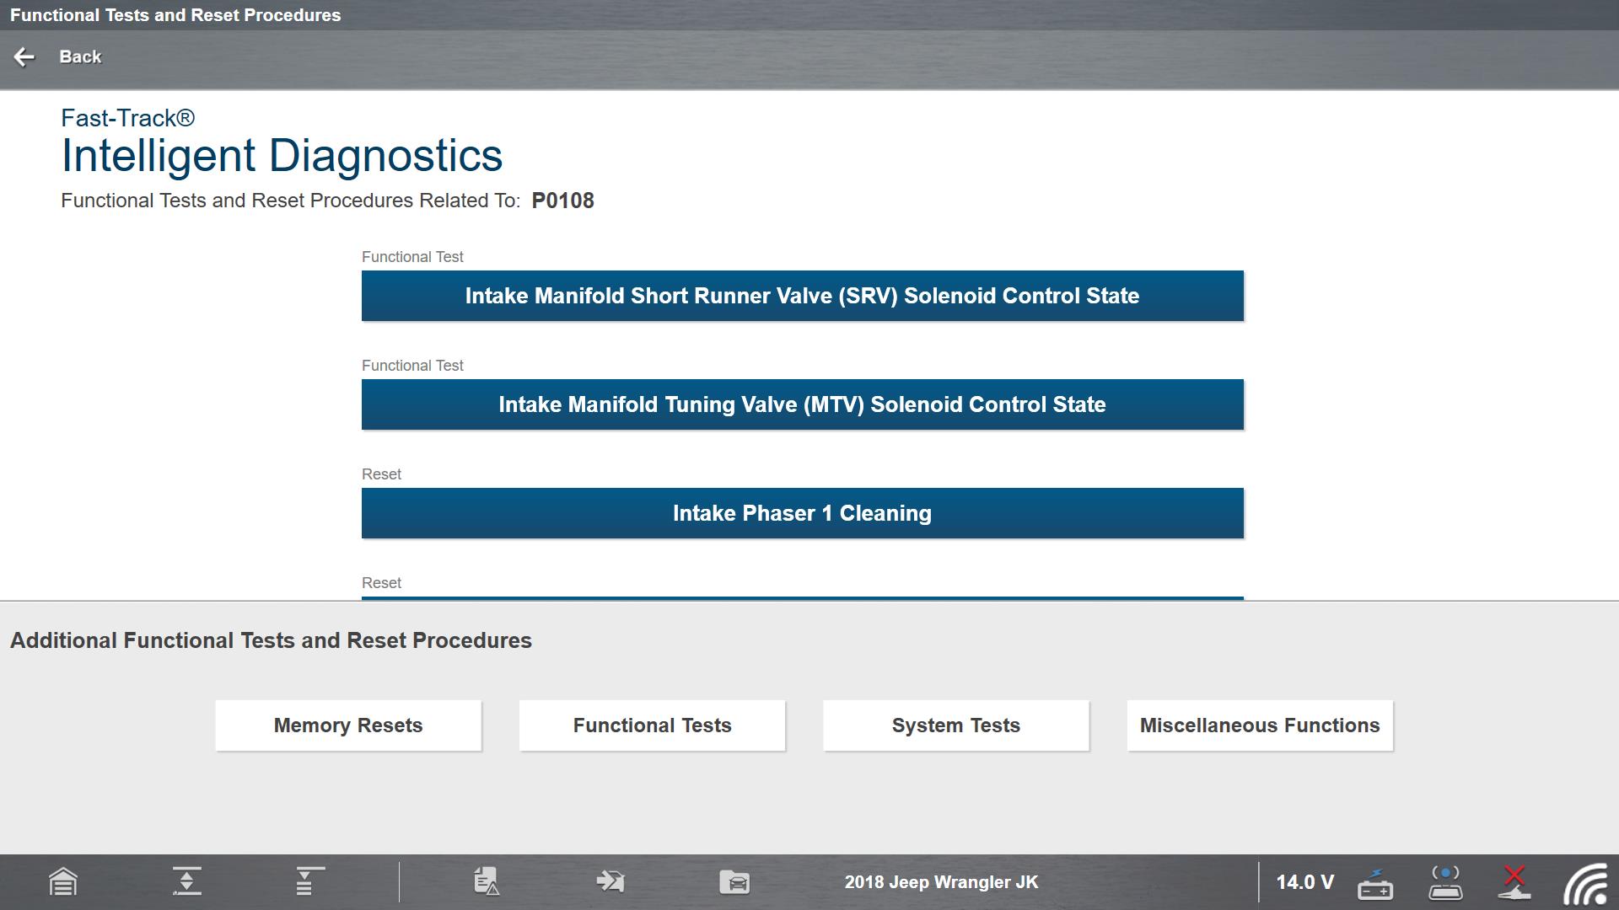Open the Miscellaneous Functions category
Screen dimensions: 1619x910
point(1260,725)
